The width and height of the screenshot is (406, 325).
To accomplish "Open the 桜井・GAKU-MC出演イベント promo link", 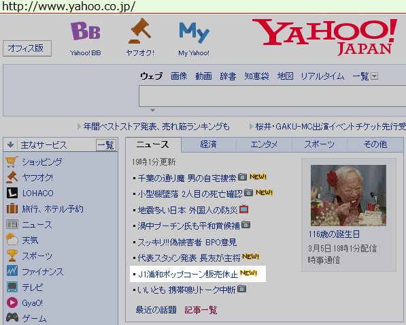I will [331, 127].
